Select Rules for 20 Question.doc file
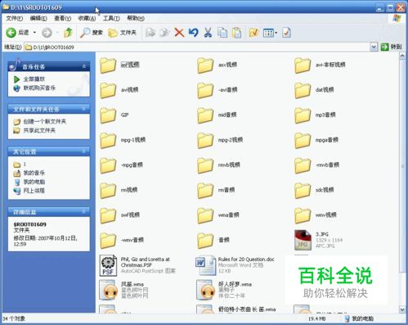The height and width of the screenshot is (325, 408). 235,265
